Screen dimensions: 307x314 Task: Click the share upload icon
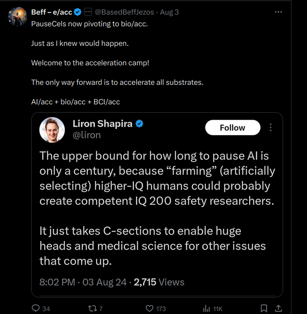pyautogui.click(x=279, y=308)
